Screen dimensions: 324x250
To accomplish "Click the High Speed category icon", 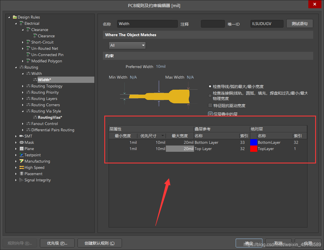I will click(22, 168).
